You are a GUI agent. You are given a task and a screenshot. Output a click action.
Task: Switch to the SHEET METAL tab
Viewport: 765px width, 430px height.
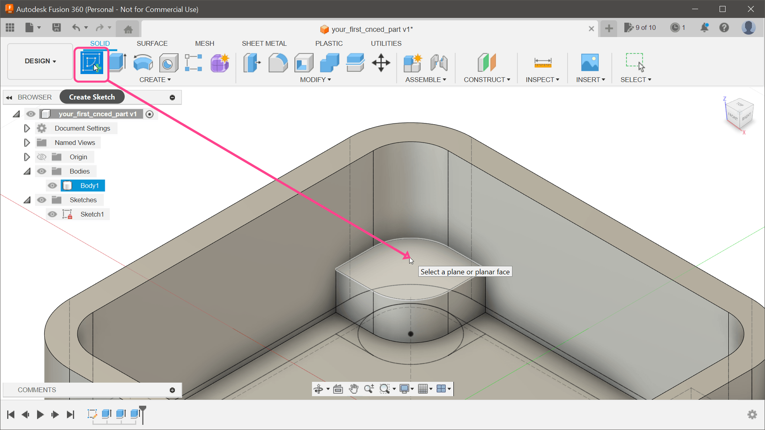click(264, 43)
